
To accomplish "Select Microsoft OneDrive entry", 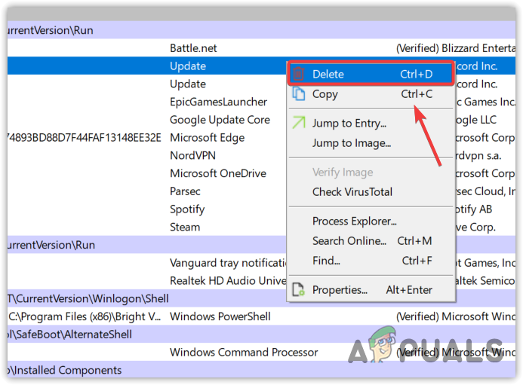I will pyautogui.click(x=218, y=173).
